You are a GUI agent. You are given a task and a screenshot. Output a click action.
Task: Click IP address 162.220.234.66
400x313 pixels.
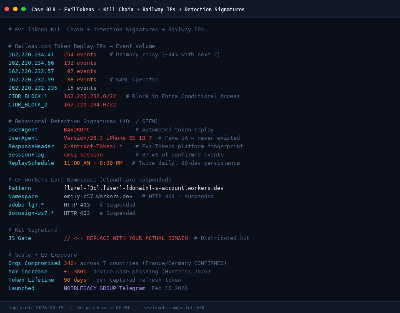coord(31,63)
